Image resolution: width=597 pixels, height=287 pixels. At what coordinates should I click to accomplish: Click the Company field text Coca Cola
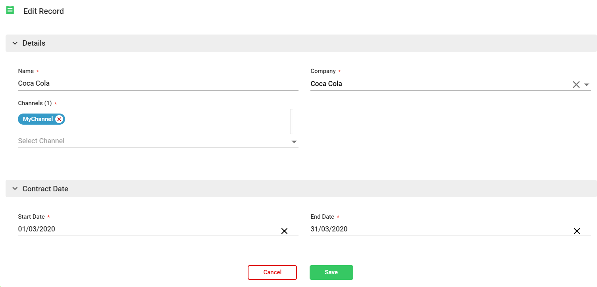coord(326,84)
